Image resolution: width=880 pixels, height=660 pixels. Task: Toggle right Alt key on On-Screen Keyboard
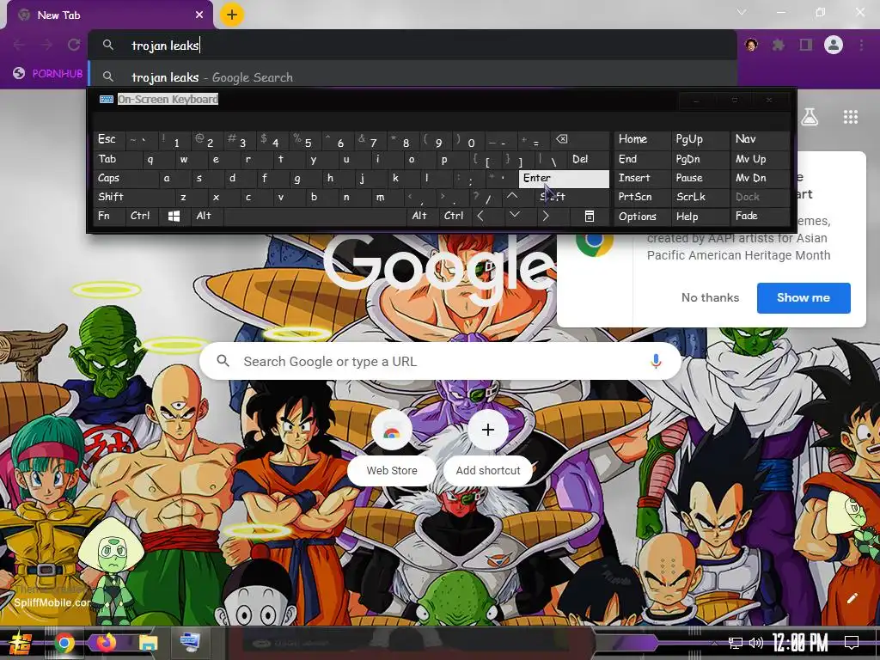(x=423, y=216)
